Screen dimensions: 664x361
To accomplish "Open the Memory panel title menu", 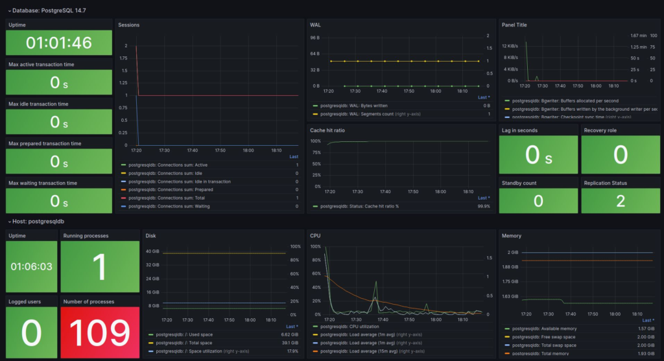I will [512, 236].
